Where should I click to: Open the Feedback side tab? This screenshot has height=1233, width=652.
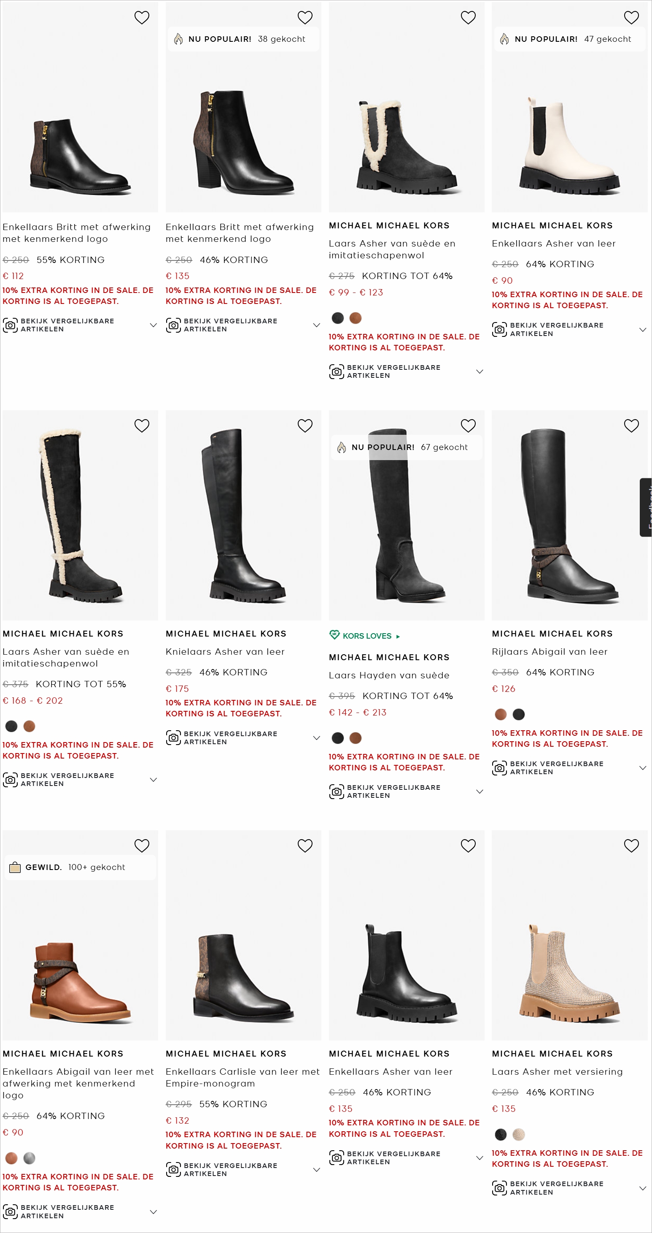pos(646,507)
